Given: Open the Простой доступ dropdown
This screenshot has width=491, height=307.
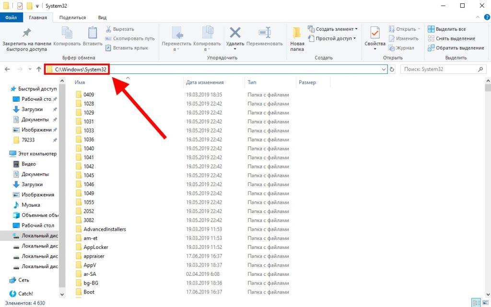Looking at the screenshot, I should click(x=332, y=38).
